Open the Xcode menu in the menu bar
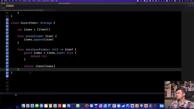The image size is (194, 109). click(x=5, y=1)
